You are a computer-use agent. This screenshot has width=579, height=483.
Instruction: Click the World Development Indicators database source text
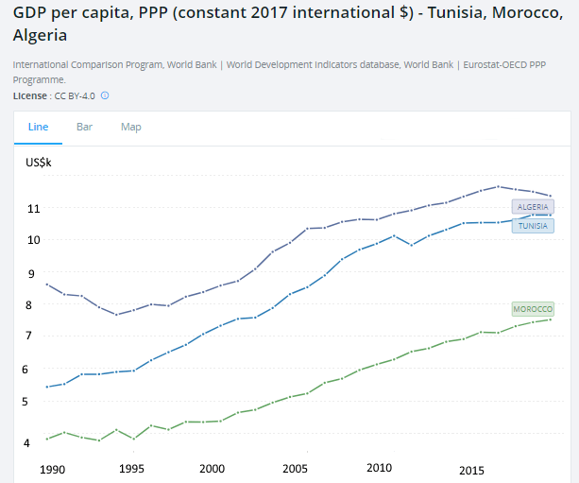tap(340, 64)
